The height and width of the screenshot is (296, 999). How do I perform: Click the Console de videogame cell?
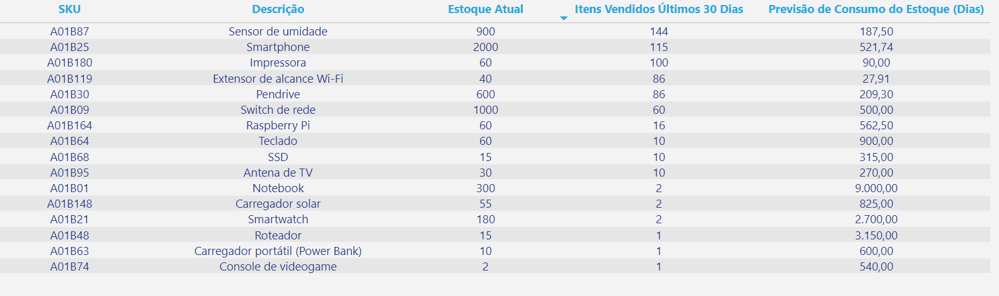(278, 267)
